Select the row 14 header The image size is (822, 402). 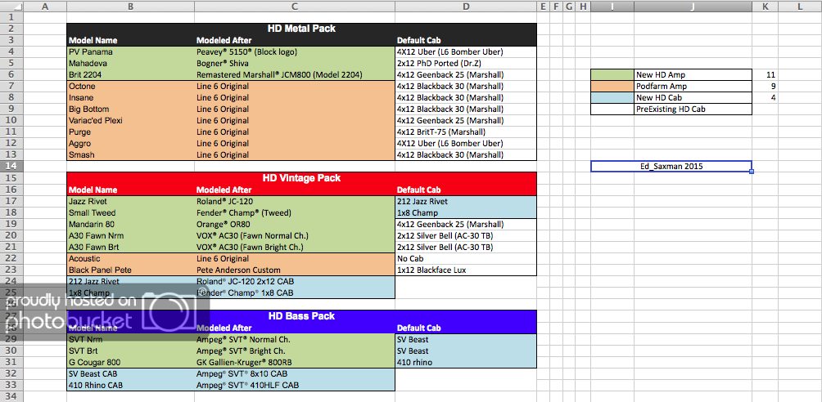[11, 166]
